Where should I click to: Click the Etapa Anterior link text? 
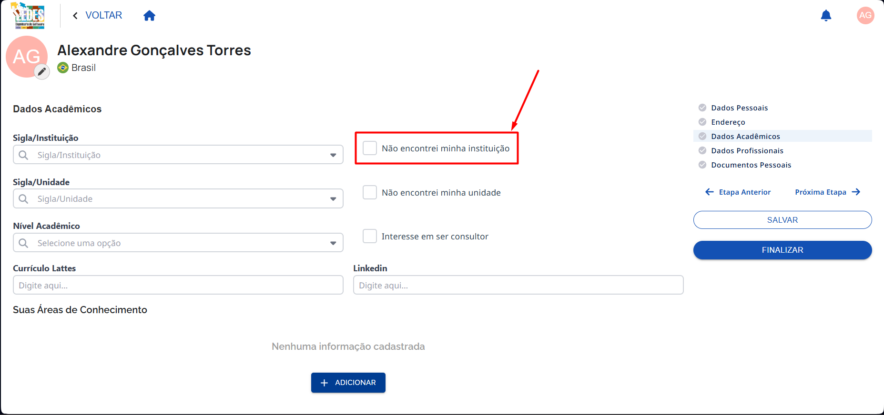[x=745, y=192]
